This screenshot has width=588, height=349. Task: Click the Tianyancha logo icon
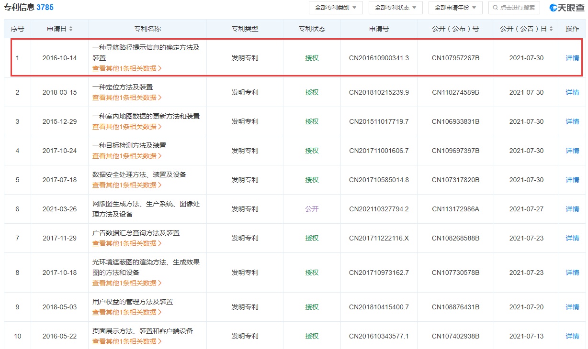[x=554, y=8]
